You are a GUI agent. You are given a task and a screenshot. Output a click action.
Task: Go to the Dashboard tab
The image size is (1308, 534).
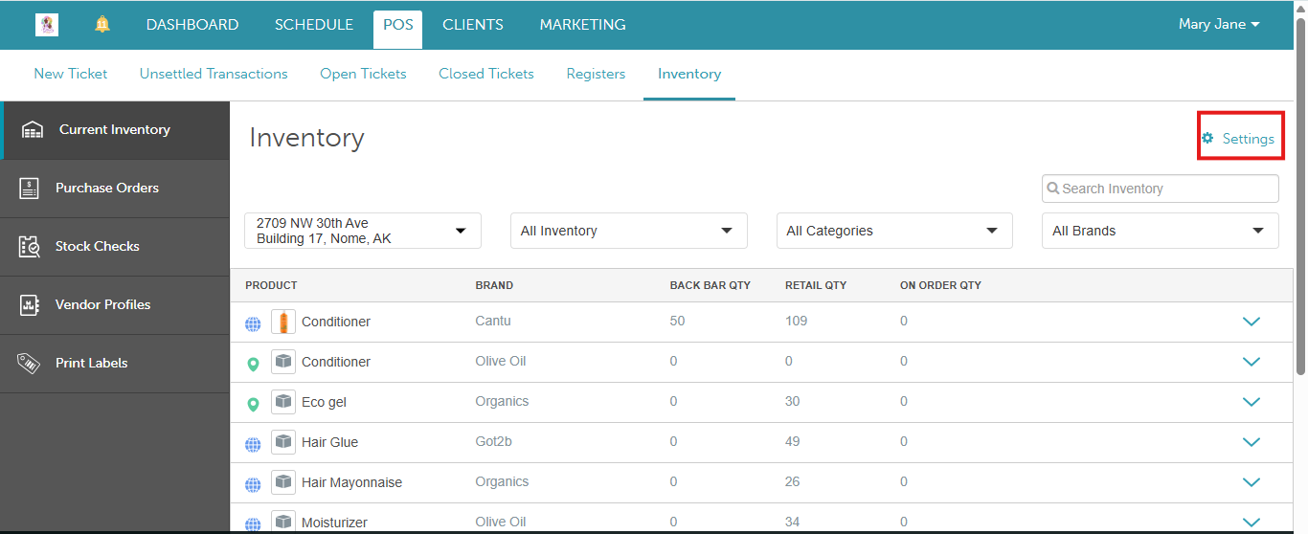tap(192, 25)
